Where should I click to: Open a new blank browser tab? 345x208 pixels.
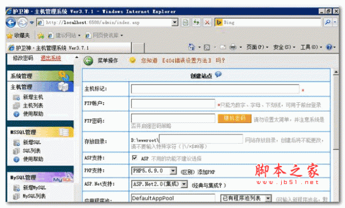tap(138, 48)
